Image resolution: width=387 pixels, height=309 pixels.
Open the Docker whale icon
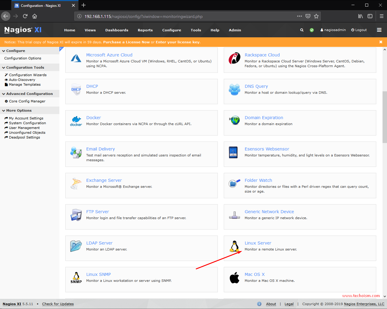point(76,121)
